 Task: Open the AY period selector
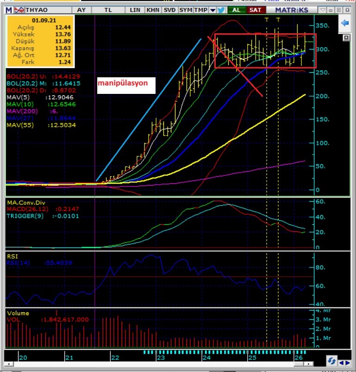pyautogui.click(x=81, y=10)
